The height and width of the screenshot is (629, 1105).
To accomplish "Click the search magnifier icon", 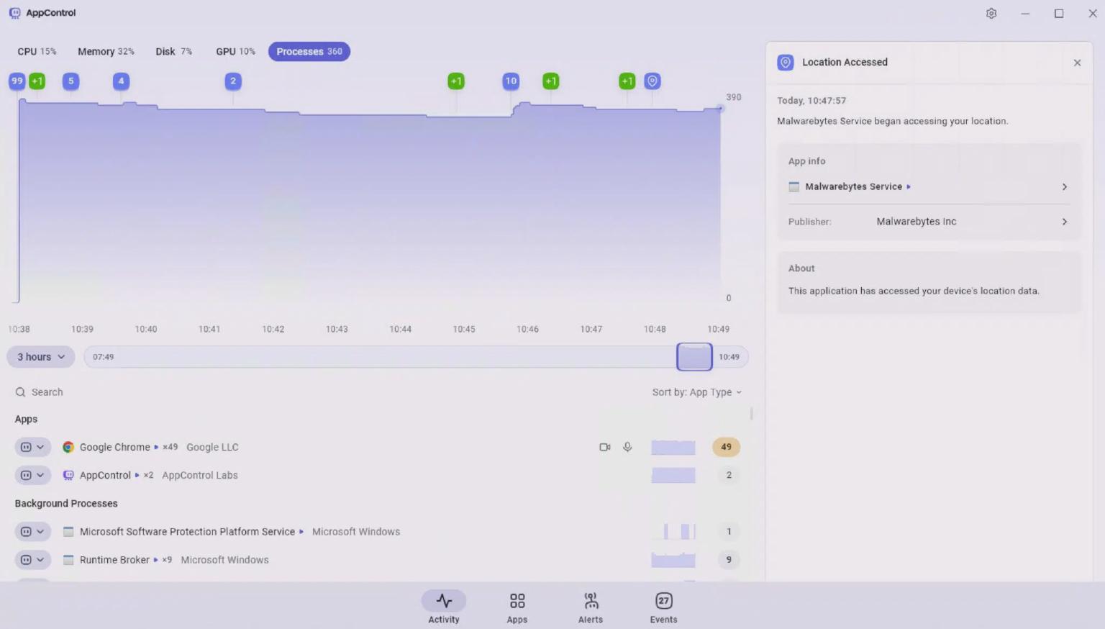I will point(20,392).
